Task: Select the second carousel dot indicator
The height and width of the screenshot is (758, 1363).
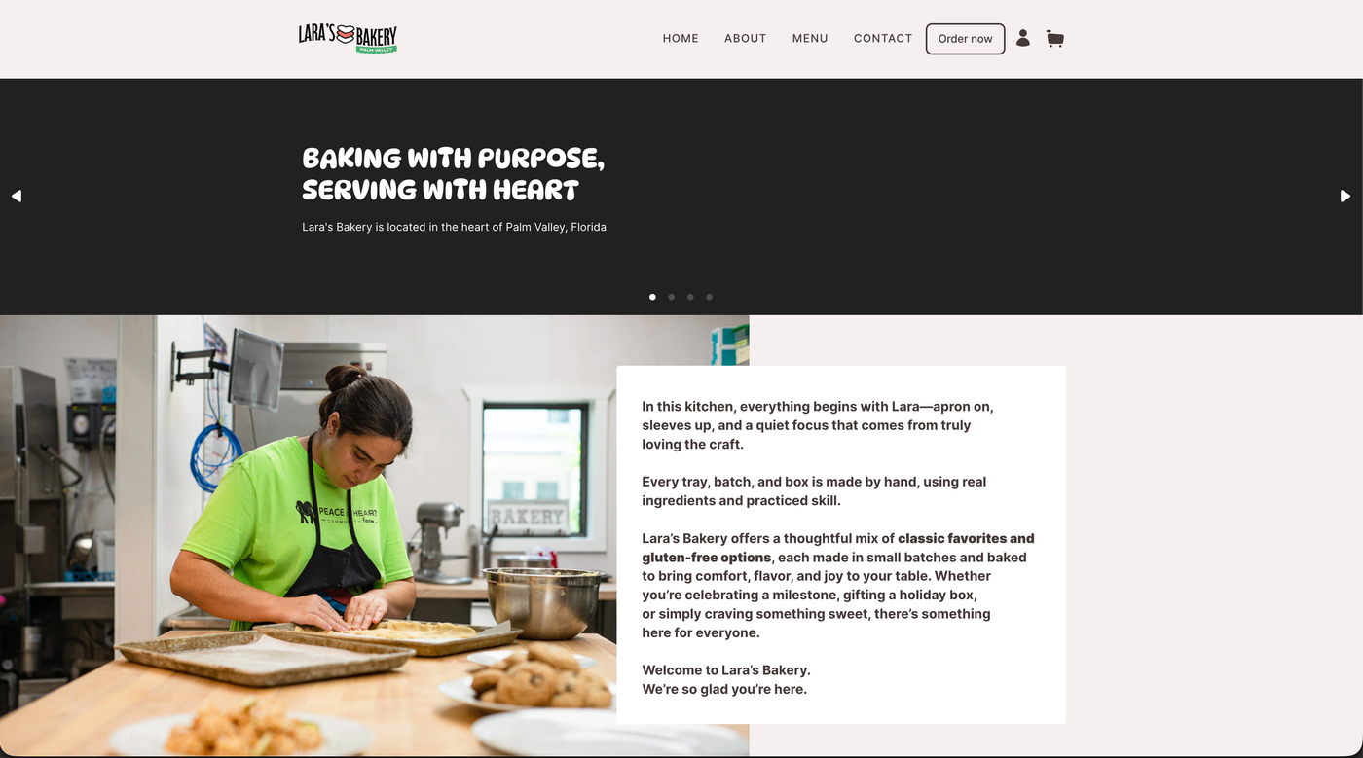Action: 672,297
